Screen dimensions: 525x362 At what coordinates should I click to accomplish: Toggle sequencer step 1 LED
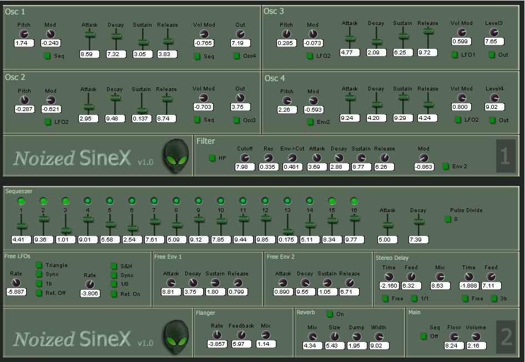click(x=21, y=201)
